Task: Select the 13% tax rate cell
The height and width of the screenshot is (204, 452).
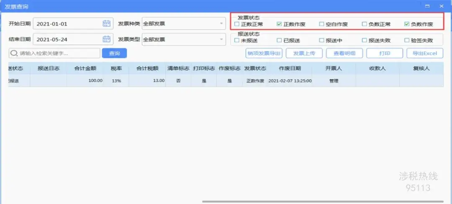Action: tap(116, 81)
